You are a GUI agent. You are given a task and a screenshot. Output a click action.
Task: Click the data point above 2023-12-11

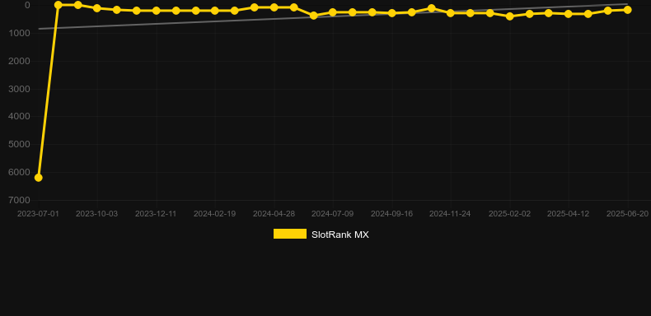[x=156, y=11]
